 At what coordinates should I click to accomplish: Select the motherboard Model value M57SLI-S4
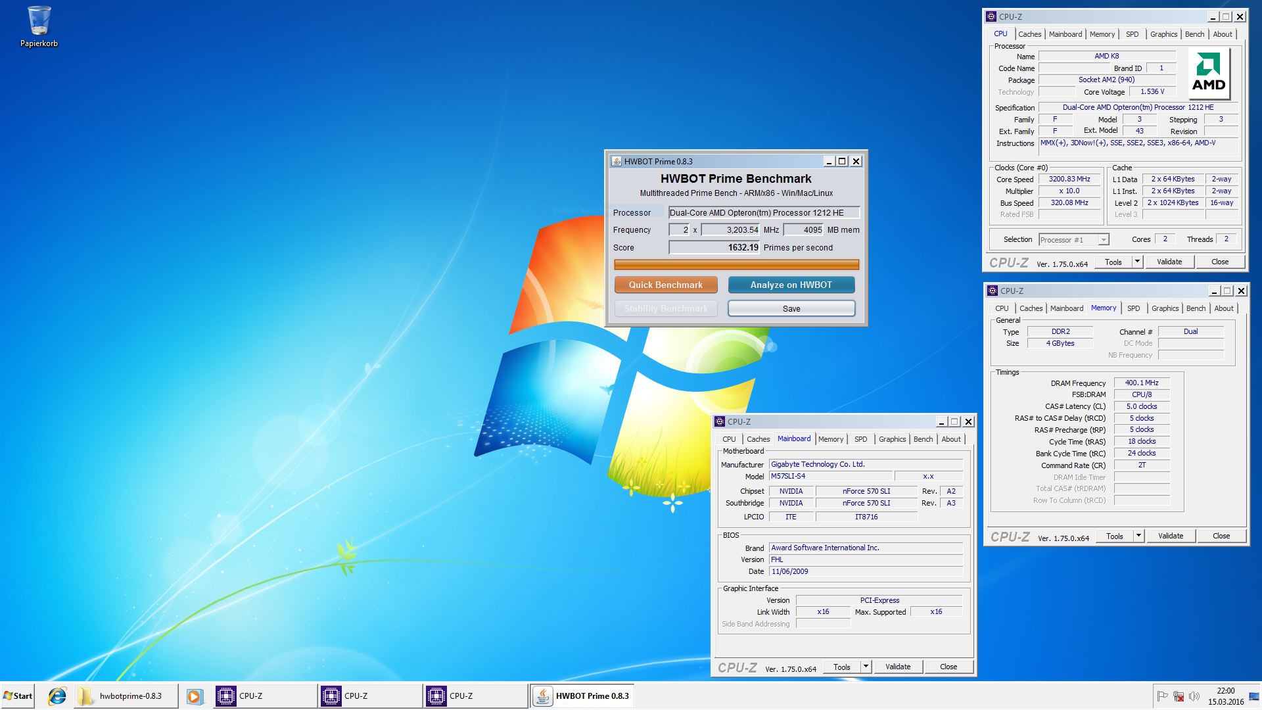[830, 476]
